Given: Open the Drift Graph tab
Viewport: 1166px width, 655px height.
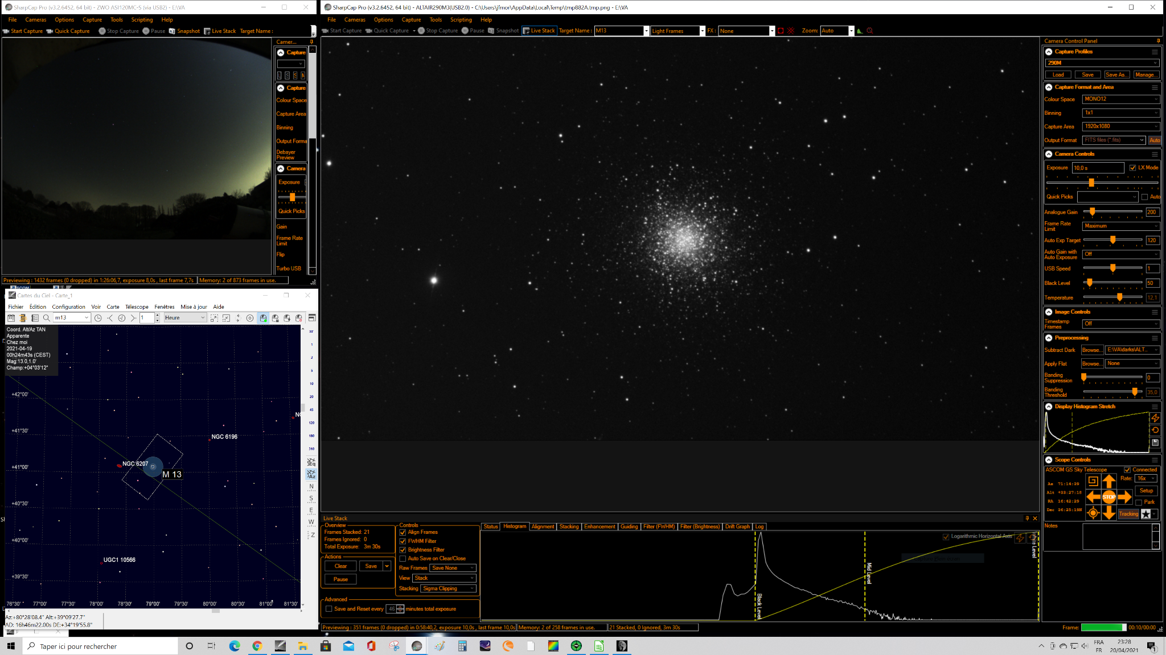Looking at the screenshot, I should (737, 527).
